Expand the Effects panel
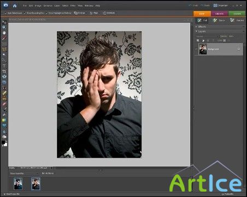 tap(197, 27)
